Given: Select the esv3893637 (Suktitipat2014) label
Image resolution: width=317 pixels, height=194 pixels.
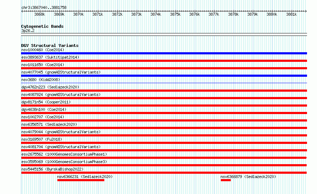Looking at the screenshot, I should pos(50,57).
